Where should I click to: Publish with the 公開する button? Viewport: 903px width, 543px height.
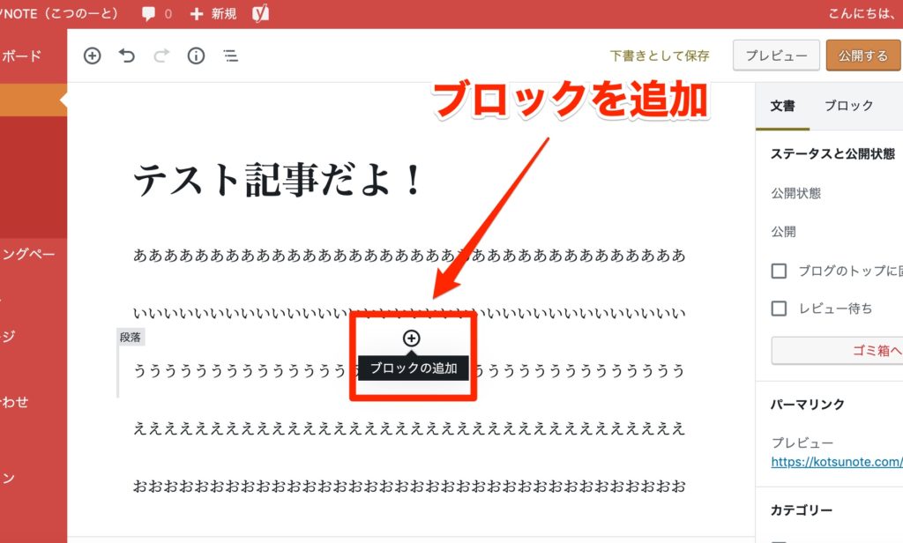[863, 56]
